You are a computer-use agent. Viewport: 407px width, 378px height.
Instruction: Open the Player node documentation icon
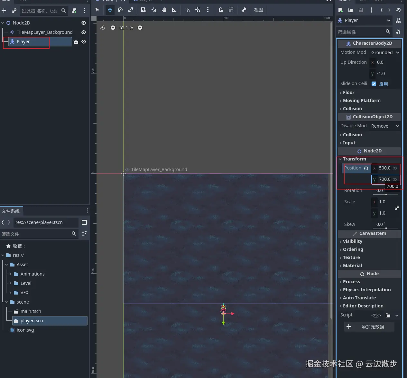[x=398, y=20]
